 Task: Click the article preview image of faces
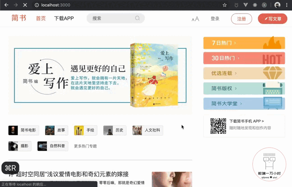coord(172,179)
